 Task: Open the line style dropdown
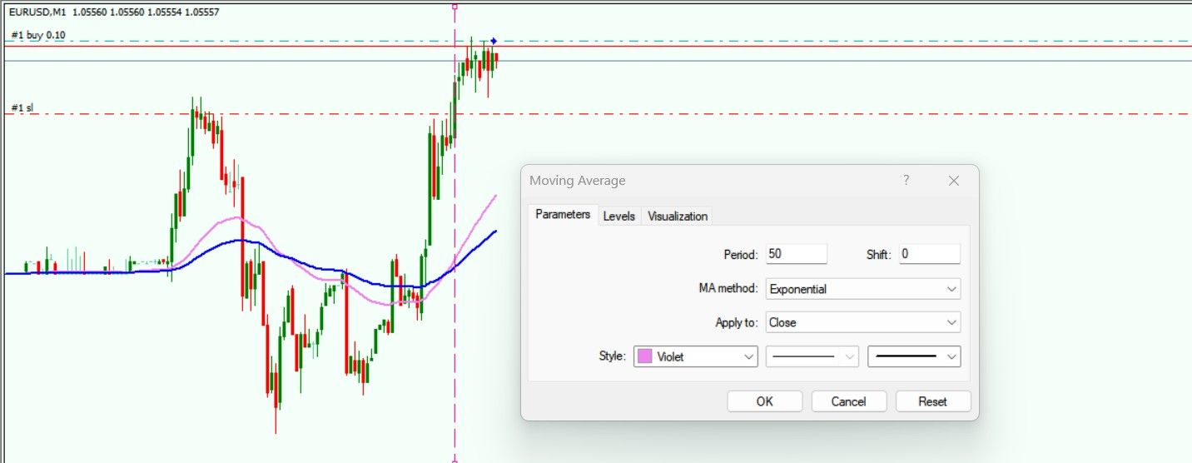click(x=812, y=356)
